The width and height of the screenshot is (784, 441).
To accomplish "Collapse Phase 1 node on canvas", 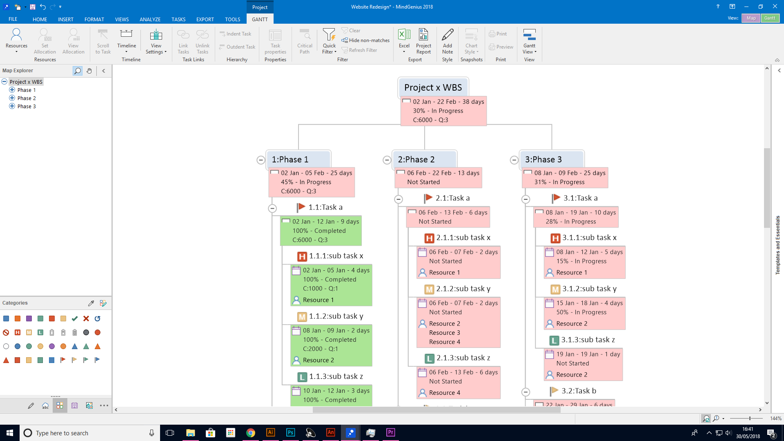I will (261, 159).
